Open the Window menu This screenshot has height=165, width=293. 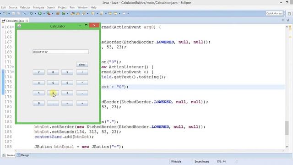(x=82, y=7)
